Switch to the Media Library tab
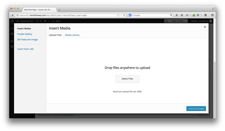The width and height of the screenshot is (225, 131). (72, 35)
